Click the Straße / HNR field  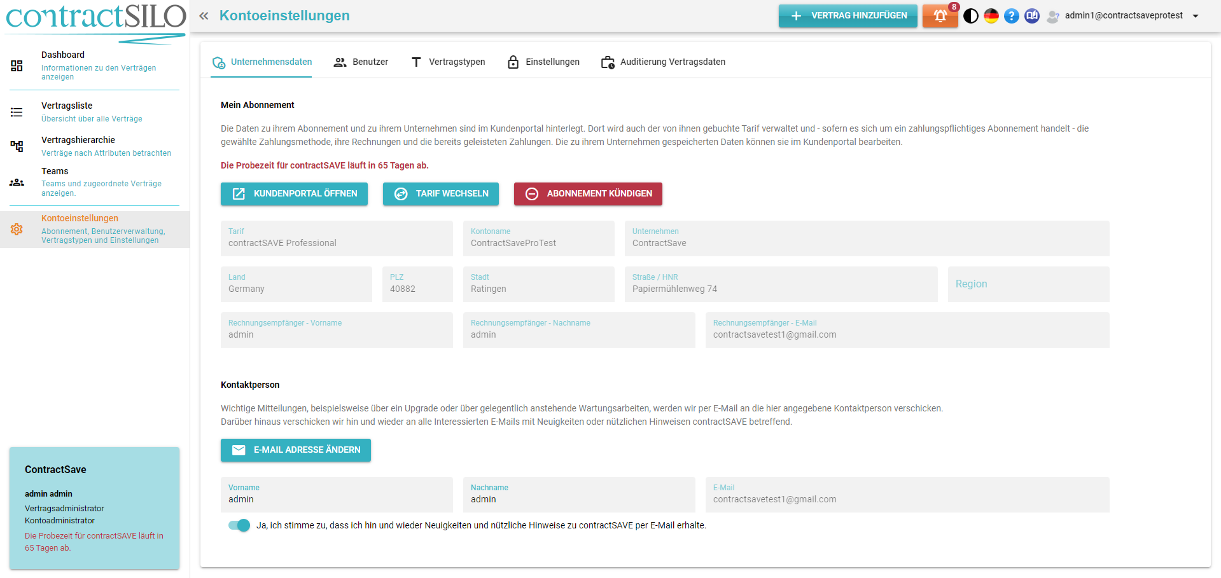[781, 284]
